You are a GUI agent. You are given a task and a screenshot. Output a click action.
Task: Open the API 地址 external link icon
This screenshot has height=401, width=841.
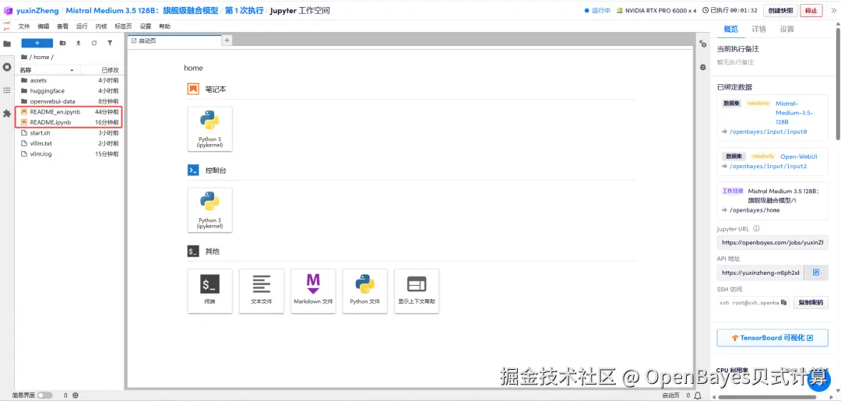(816, 273)
